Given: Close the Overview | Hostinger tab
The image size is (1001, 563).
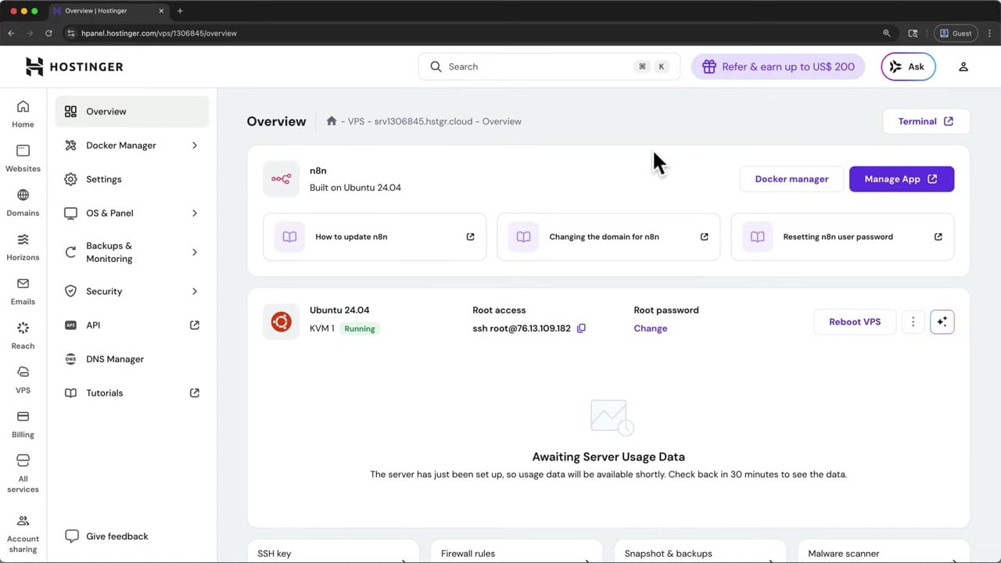Looking at the screenshot, I should tap(161, 11).
